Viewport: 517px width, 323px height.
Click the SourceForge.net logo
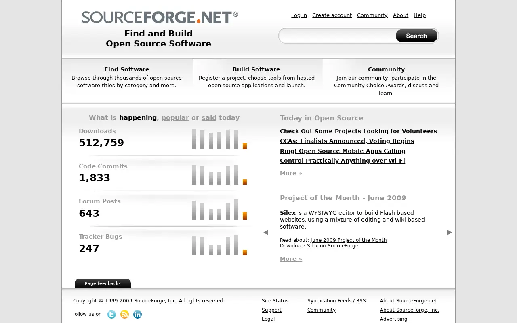[160, 17]
